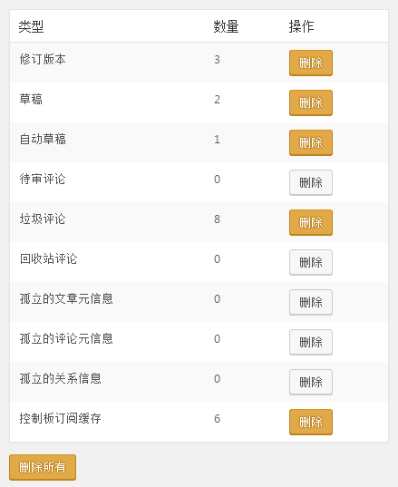Delete 控制板订阅缓存 dashboard feed cache
Viewport: 398px width, 487px height.
pyautogui.click(x=311, y=422)
